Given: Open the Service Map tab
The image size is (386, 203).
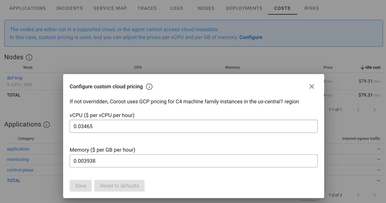Looking at the screenshot, I should pos(110,8).
